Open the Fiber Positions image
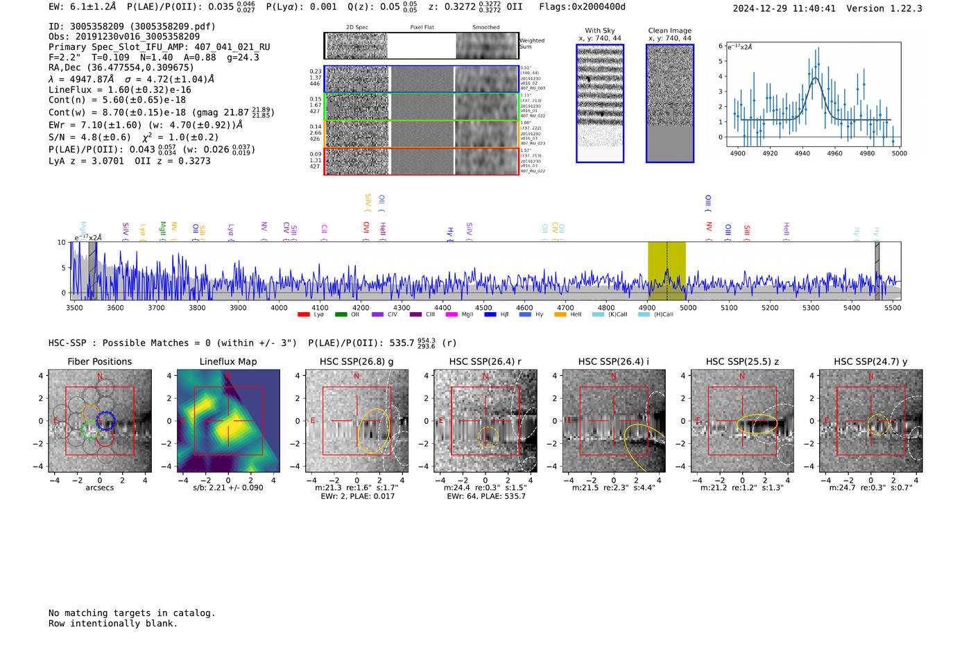The height and width of the screenshot is (661, 971). coord(100,421)
